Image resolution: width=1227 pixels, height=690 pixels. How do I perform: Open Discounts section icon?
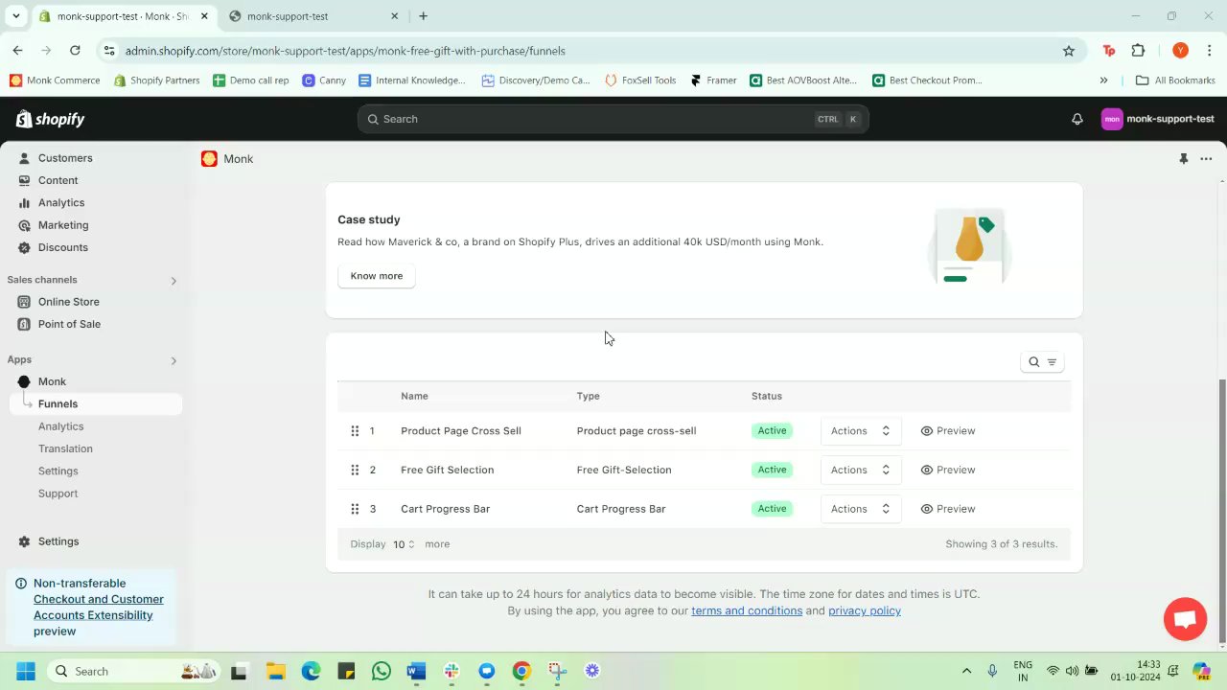(x=25, y=247)
